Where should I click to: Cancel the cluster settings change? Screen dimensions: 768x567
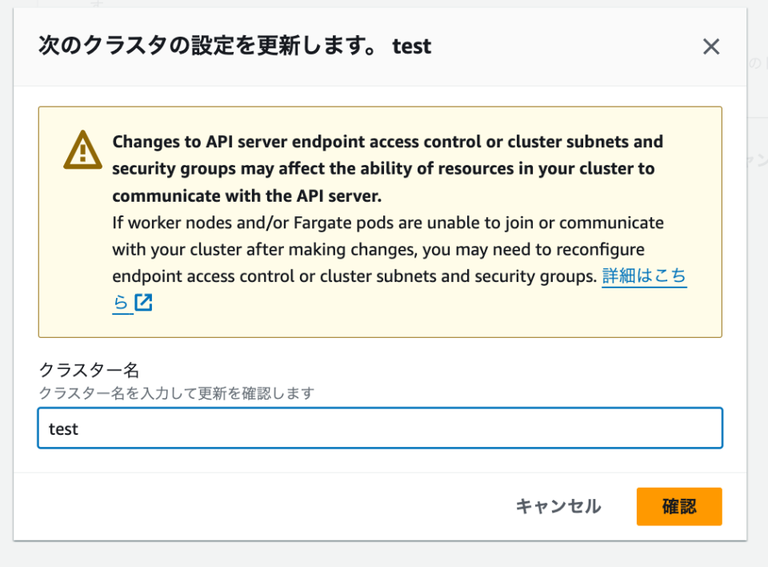pos(558,506)
